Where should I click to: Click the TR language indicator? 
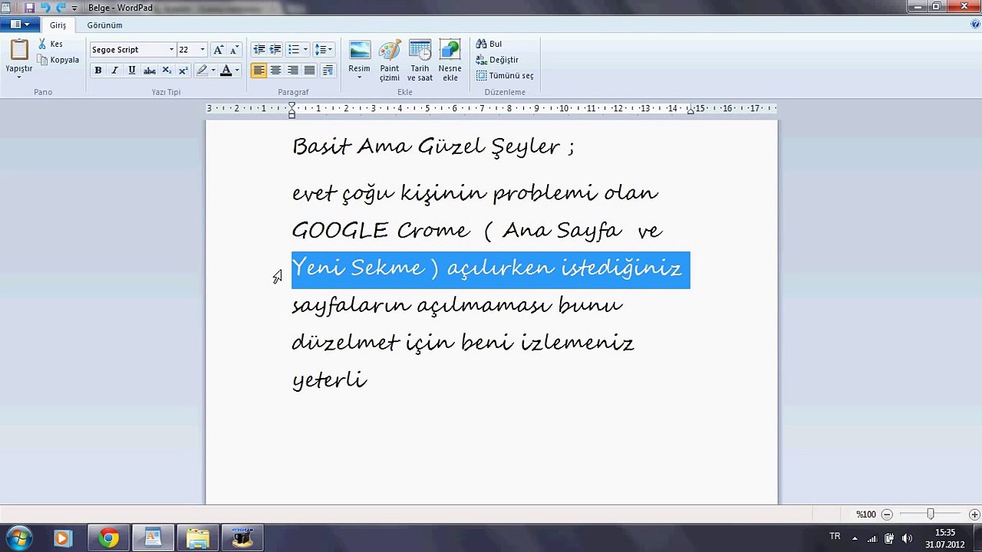835,537
